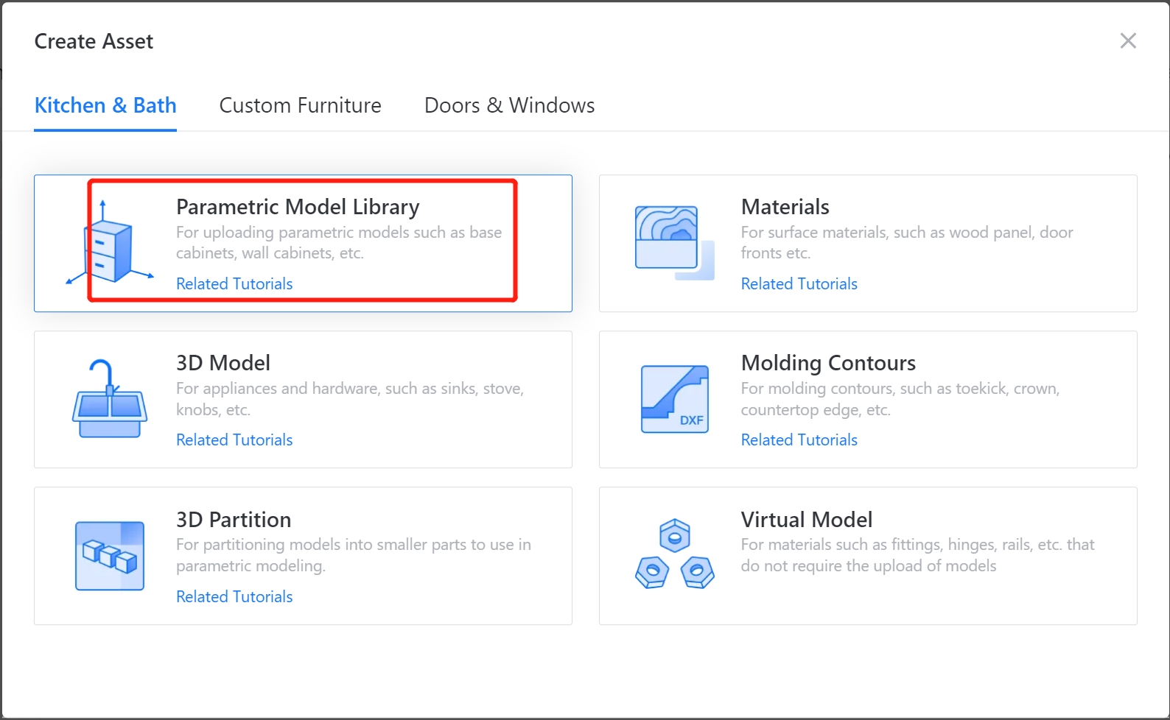Screen dimensions: 1170x720
Task: Open Related Tutorials for Parametric Model Library
Action: click(x=234, y=284)
